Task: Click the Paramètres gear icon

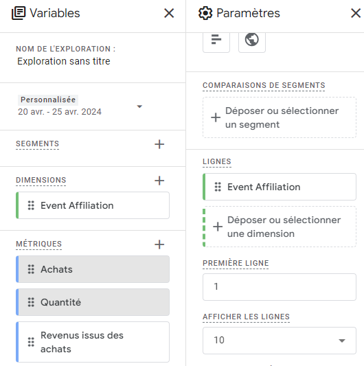Action: [x=205, y=13]
